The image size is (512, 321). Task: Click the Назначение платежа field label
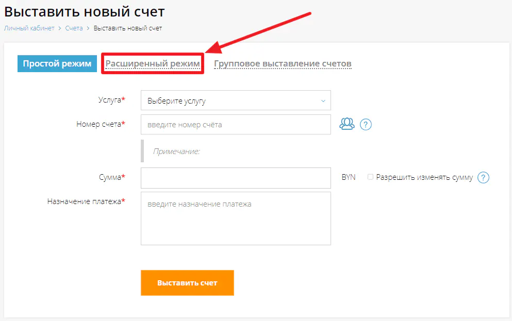click(85, 201)
